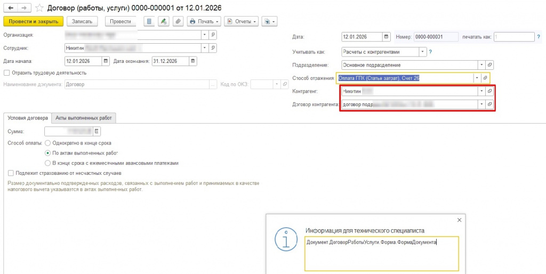Click the Дата окончания date field
546x274 pixels.
point(171,61)
